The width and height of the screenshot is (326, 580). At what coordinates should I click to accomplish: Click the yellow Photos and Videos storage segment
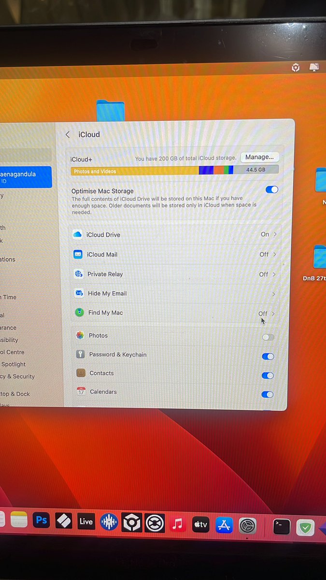pyautogui.click(x=135, y=171)
